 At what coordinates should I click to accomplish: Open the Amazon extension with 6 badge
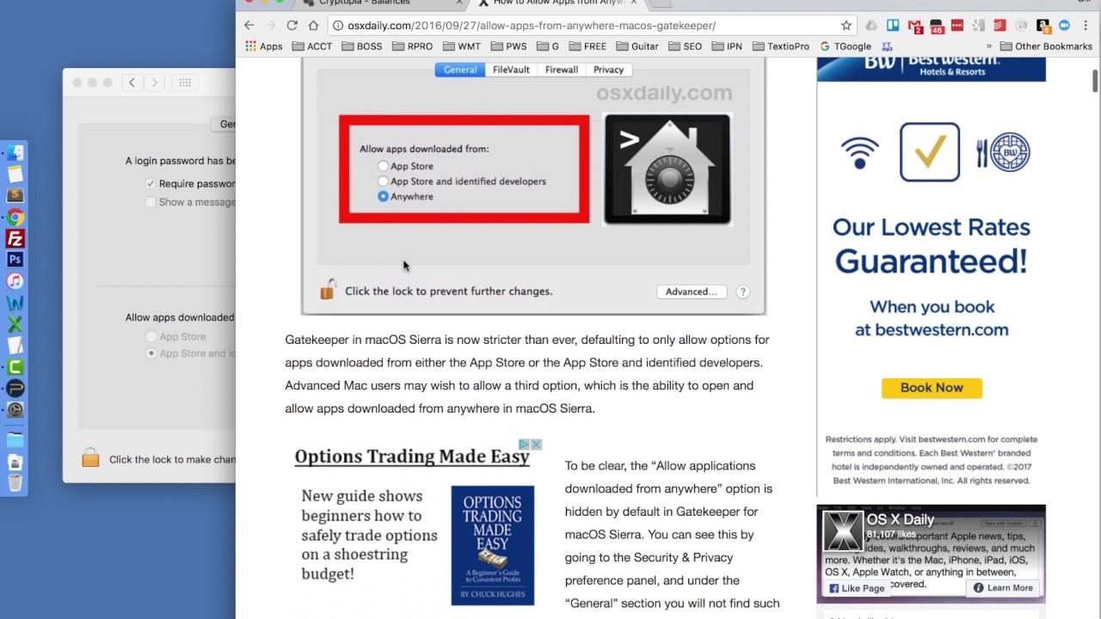(1043, 26)
